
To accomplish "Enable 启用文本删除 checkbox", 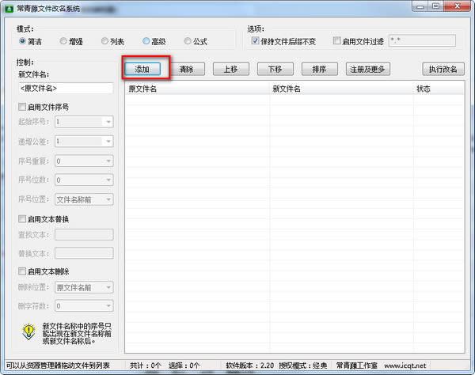I will pos(22,271).
